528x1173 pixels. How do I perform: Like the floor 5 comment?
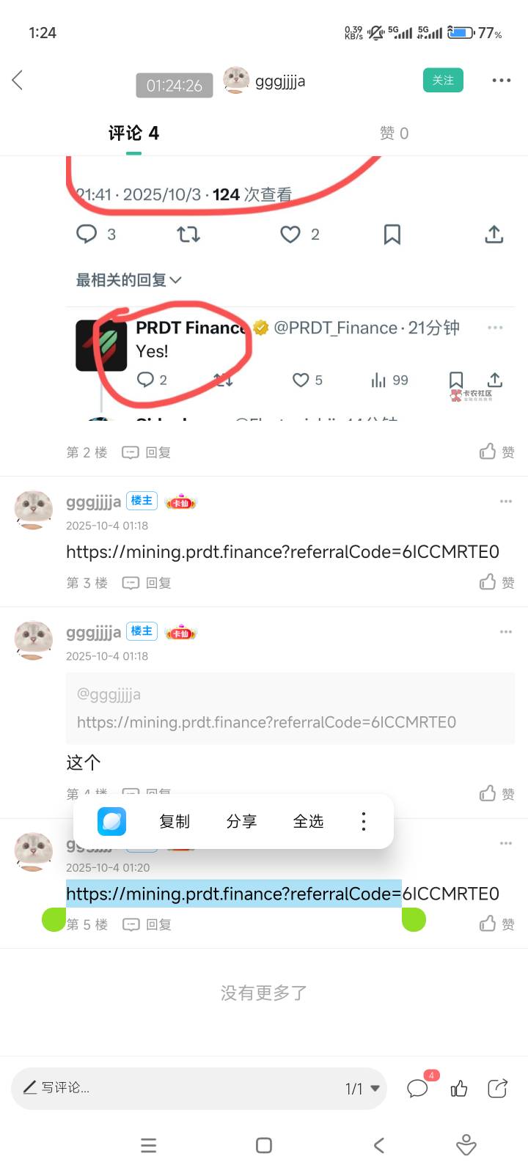click(x=497, y=924)
